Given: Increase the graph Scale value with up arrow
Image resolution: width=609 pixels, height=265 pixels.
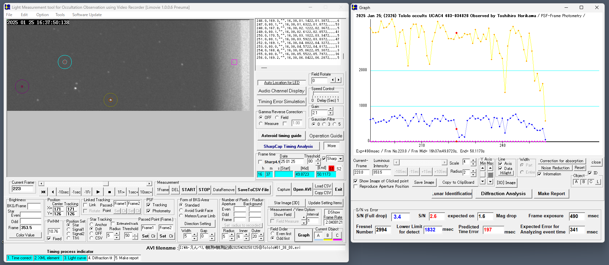Looking at the screenshot, I should pos(473,161).
